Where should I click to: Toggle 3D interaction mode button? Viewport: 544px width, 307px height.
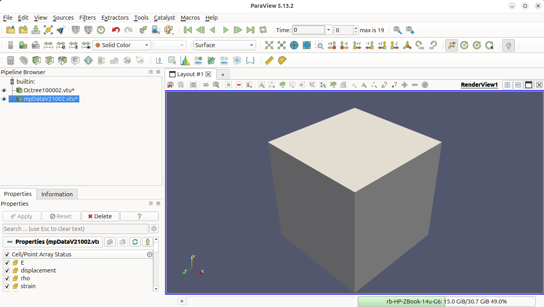click(x=206, y=85)
